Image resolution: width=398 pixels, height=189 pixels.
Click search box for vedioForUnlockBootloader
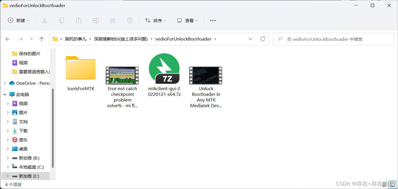(x=334, y=39)
